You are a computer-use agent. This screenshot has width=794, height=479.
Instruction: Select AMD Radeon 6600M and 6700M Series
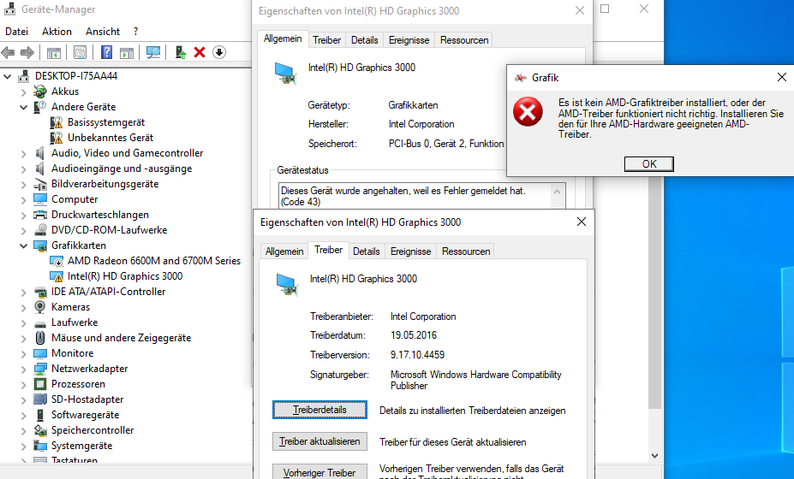(x=154, y=261)
